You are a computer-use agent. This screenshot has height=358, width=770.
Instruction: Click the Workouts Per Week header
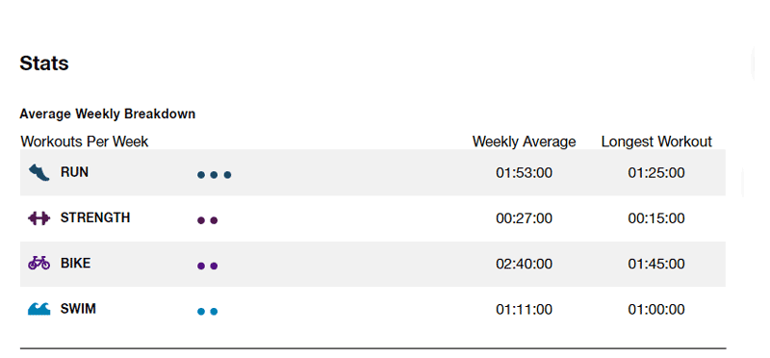(85, 141)
